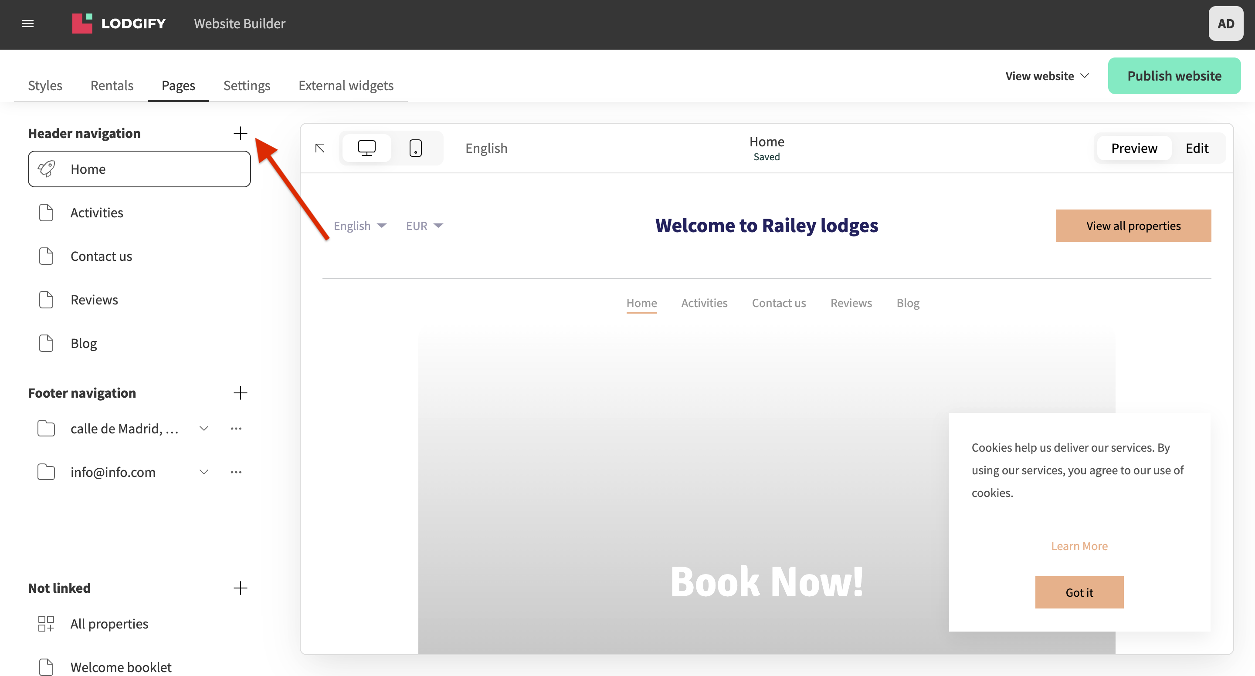Image resolution: width=1255 pixels, height=676 pixels.
Task: Click the rocket icon beside Home
Action: (x=46, y=169)
